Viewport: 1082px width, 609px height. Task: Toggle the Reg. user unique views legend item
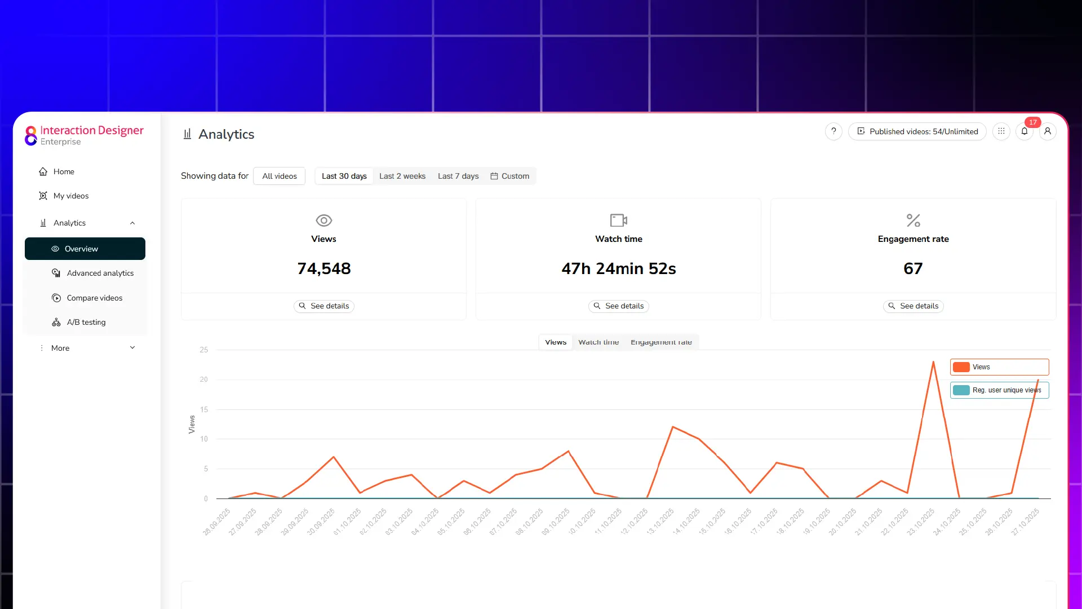pyautogui.click(x=999, y=390)
